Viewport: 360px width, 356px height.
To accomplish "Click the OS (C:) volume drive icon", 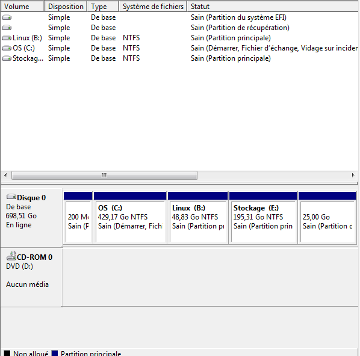I will point(7,48).
